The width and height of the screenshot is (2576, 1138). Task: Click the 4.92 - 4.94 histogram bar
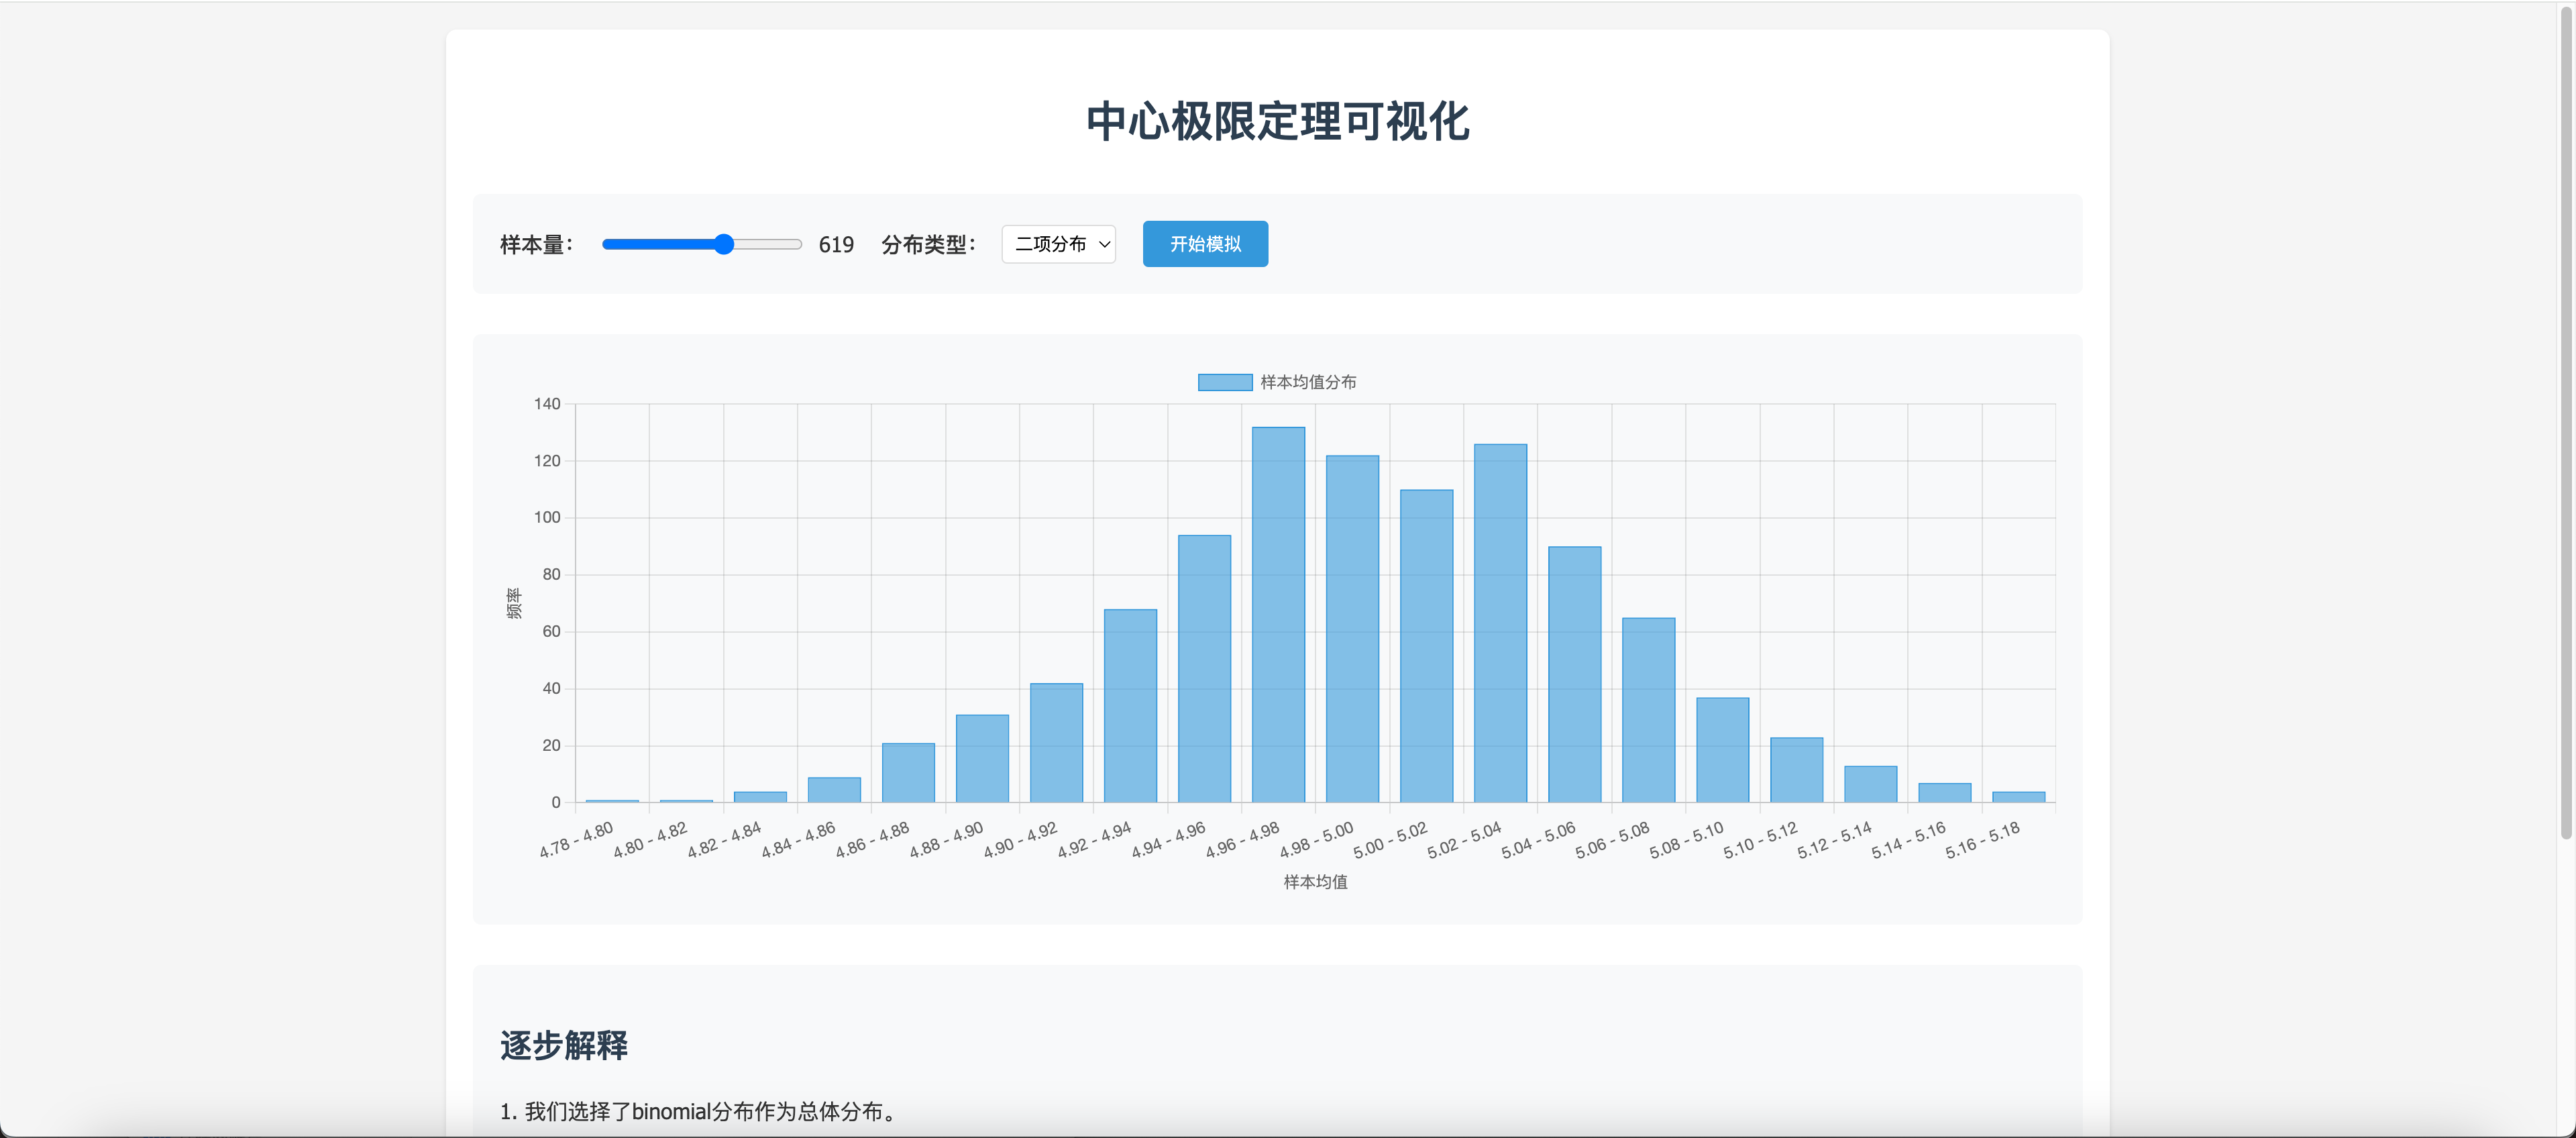pos(1130,706)
